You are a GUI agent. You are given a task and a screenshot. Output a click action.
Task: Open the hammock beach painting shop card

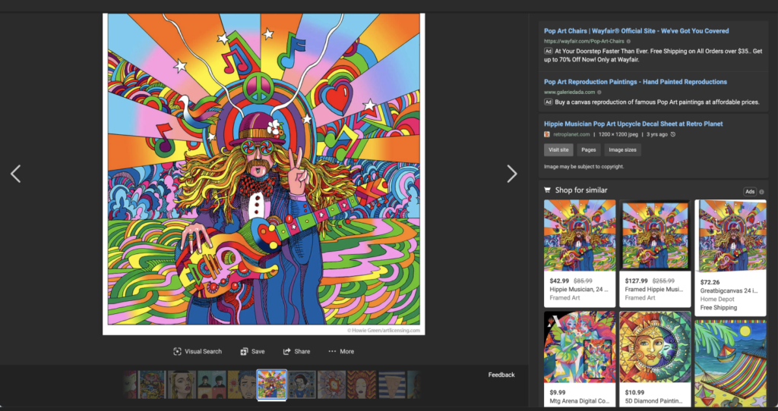click(730, 363)
